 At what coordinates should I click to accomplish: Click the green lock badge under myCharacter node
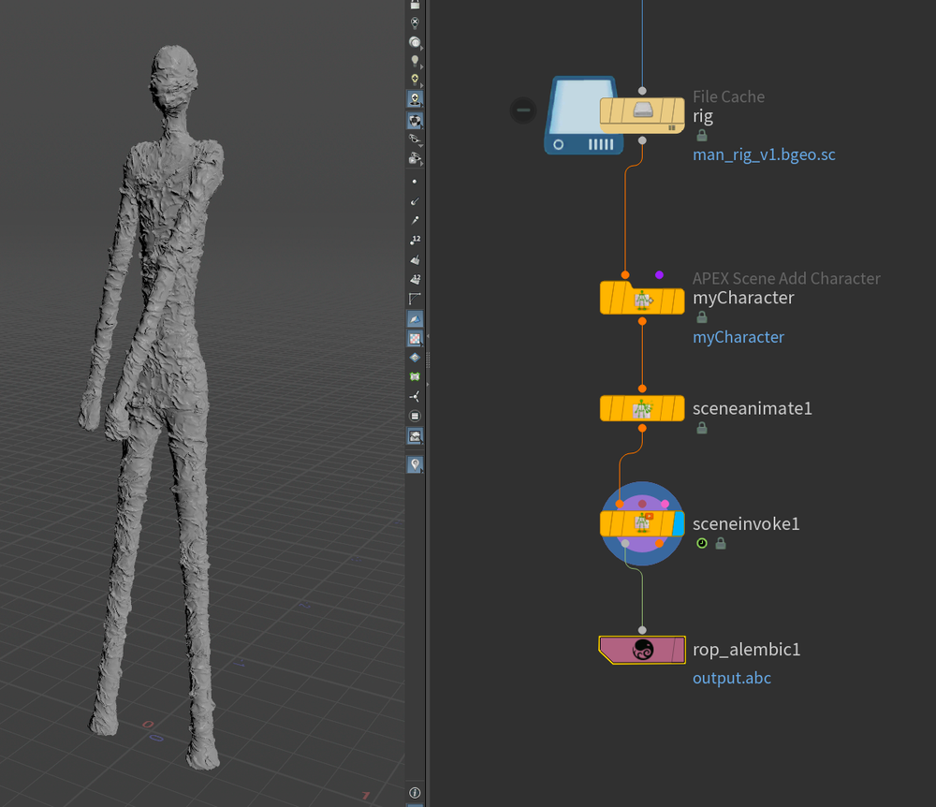click(x=701, y=316)
